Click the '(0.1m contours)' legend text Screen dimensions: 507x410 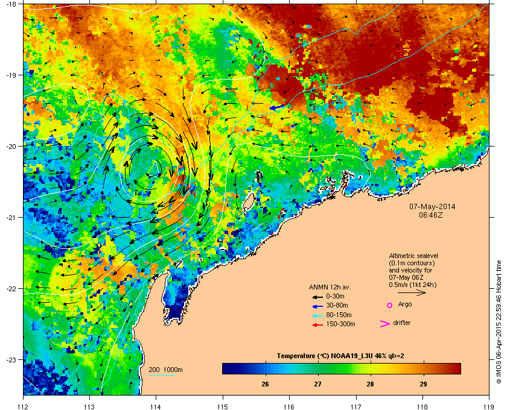click(x=412, y=263)
